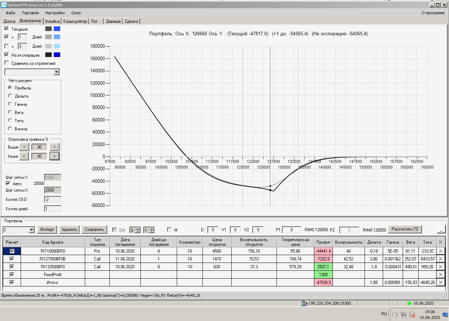Click the DH spinner showing 1
The image size is (449, 321).
(149, 230)
